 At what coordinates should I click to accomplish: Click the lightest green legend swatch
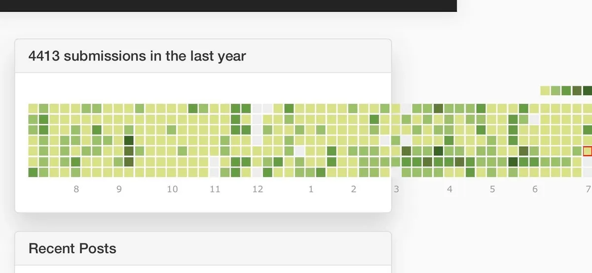tap(545, 91)
